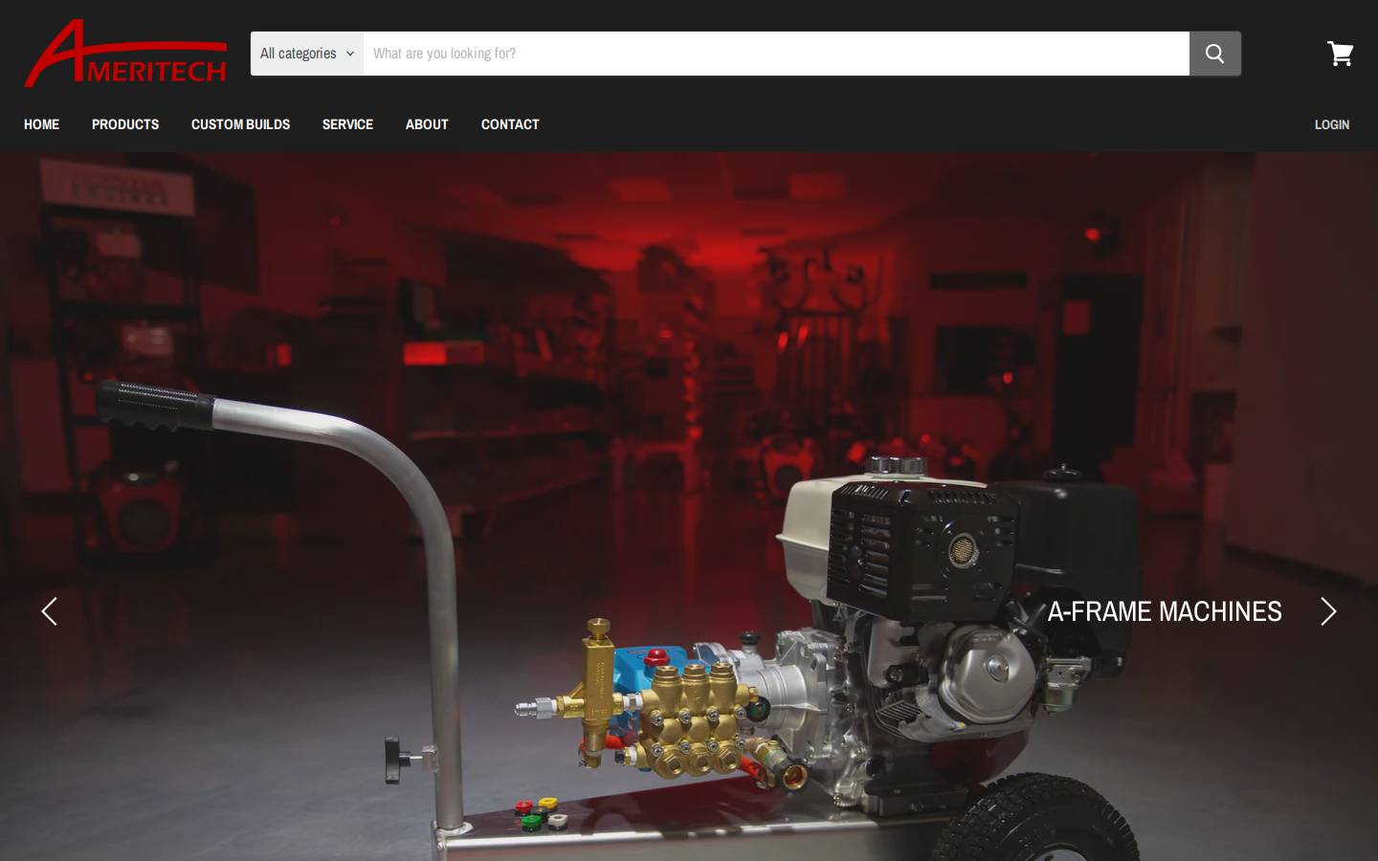This screenshot has width=1378, height=861.
Task: Click the Login link
Action: coord(1332,124)
